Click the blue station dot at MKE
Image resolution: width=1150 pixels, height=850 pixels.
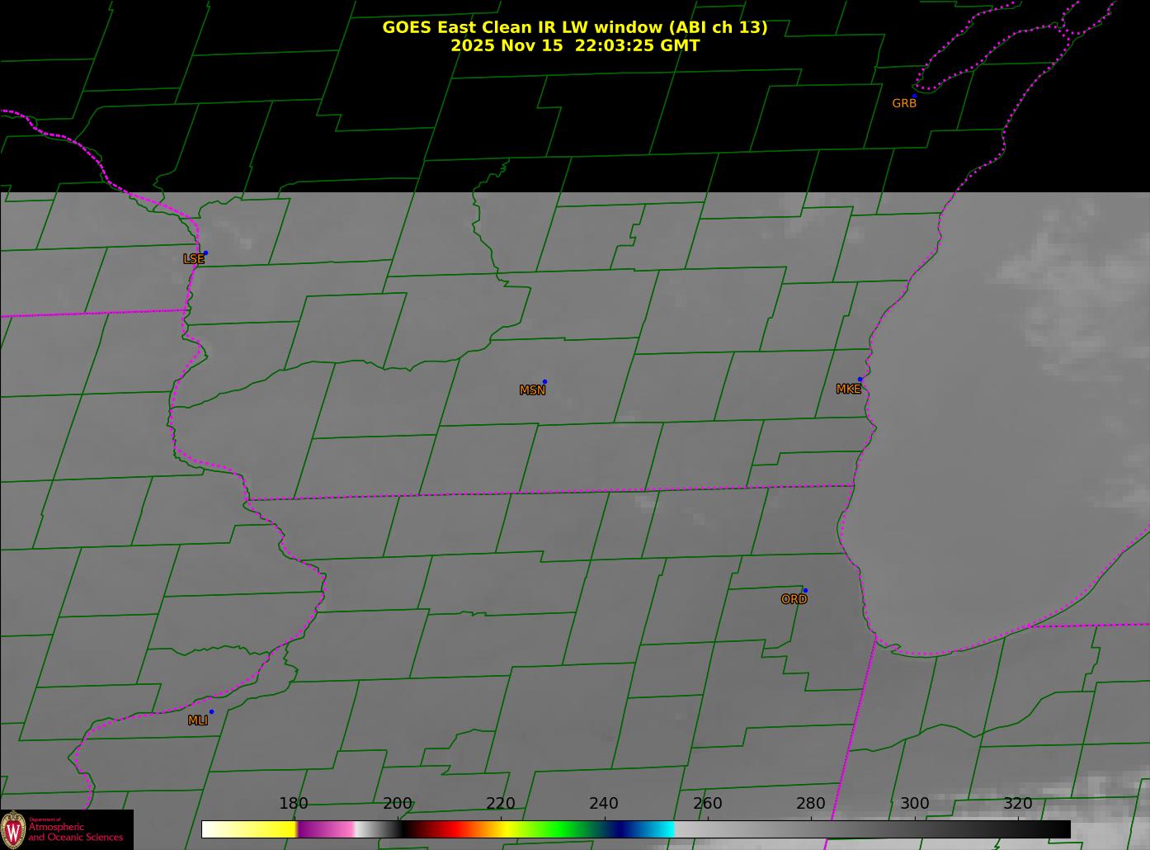[x=860, y=380]
